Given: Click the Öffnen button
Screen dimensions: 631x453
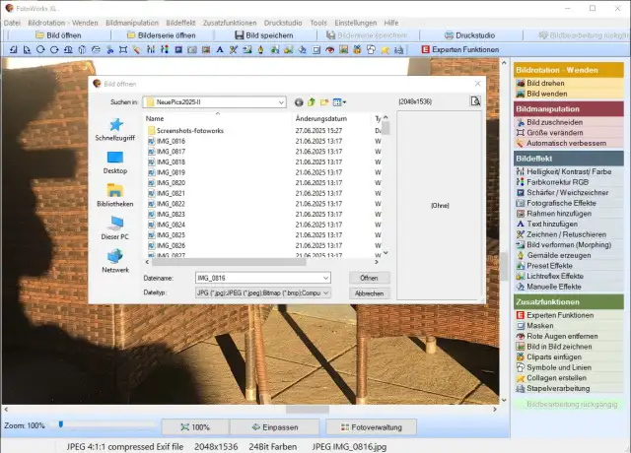Looking at the screenshot, I should (x=369, y=279).
